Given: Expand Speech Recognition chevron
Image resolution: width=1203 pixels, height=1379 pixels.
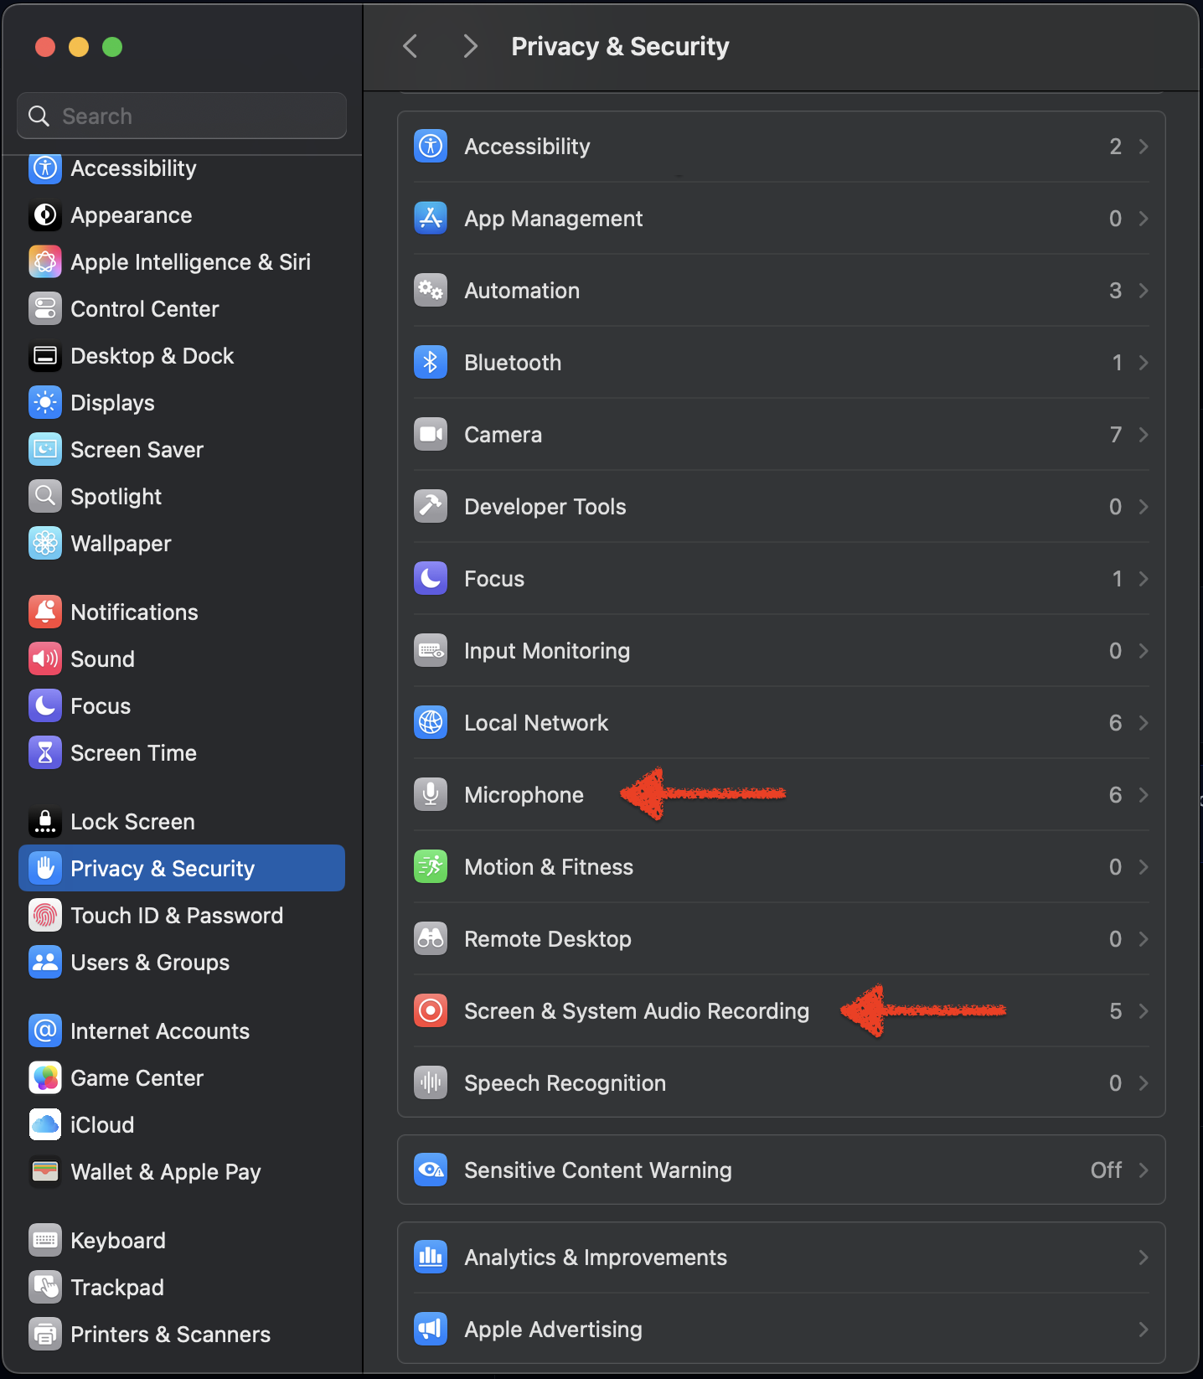Looking at the screenshot, I should (x=1144, y=1083).
